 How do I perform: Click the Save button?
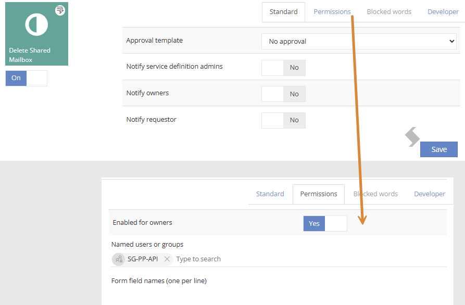point(439,149)
